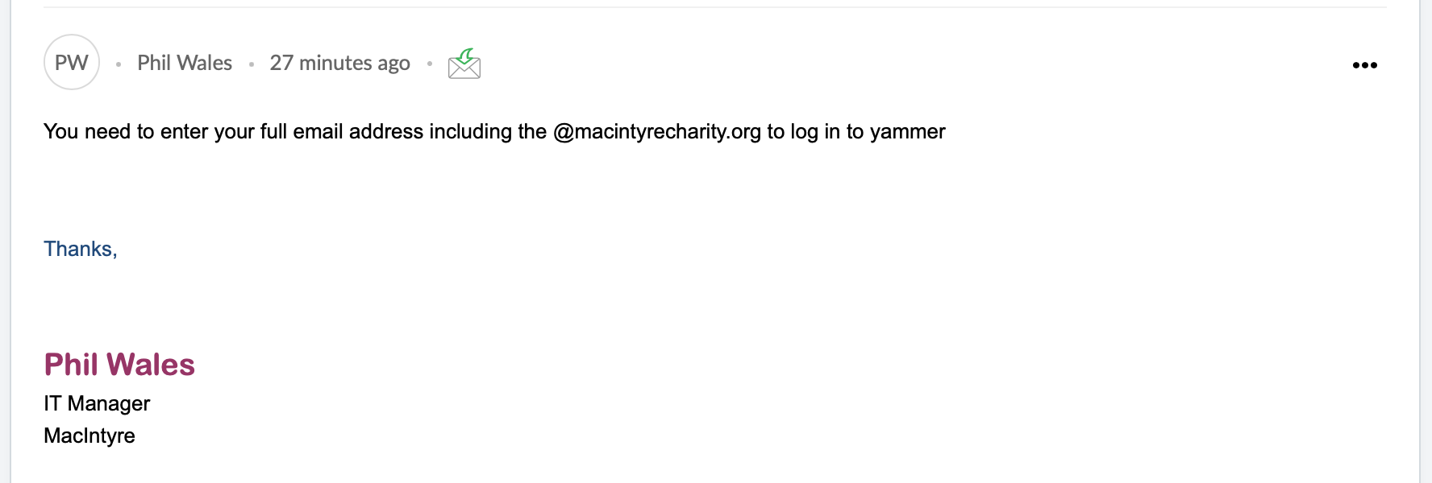Click the dot separator before Phil Wales
This screenshot has width=1432, height=483.
click(x=119, y=64)
